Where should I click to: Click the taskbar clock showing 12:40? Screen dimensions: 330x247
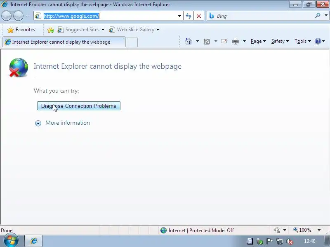[x=310, y=241]
